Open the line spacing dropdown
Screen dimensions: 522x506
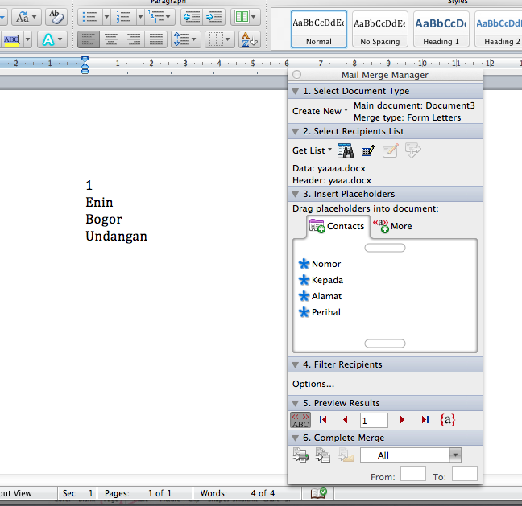point(186,40)
